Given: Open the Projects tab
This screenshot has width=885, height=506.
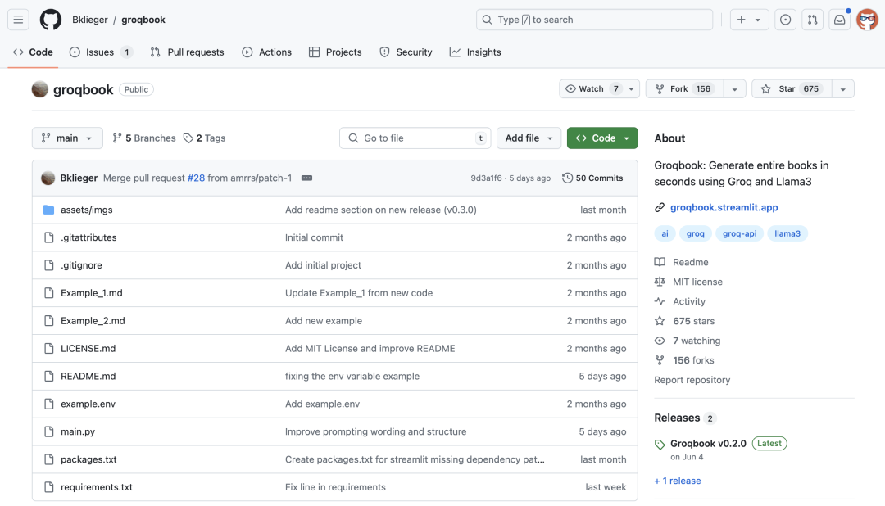Looking at the screenshot, I should point(335,52).
